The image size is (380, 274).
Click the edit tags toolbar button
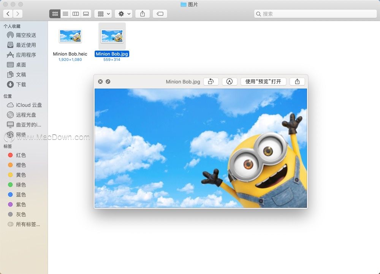[160, 14]
